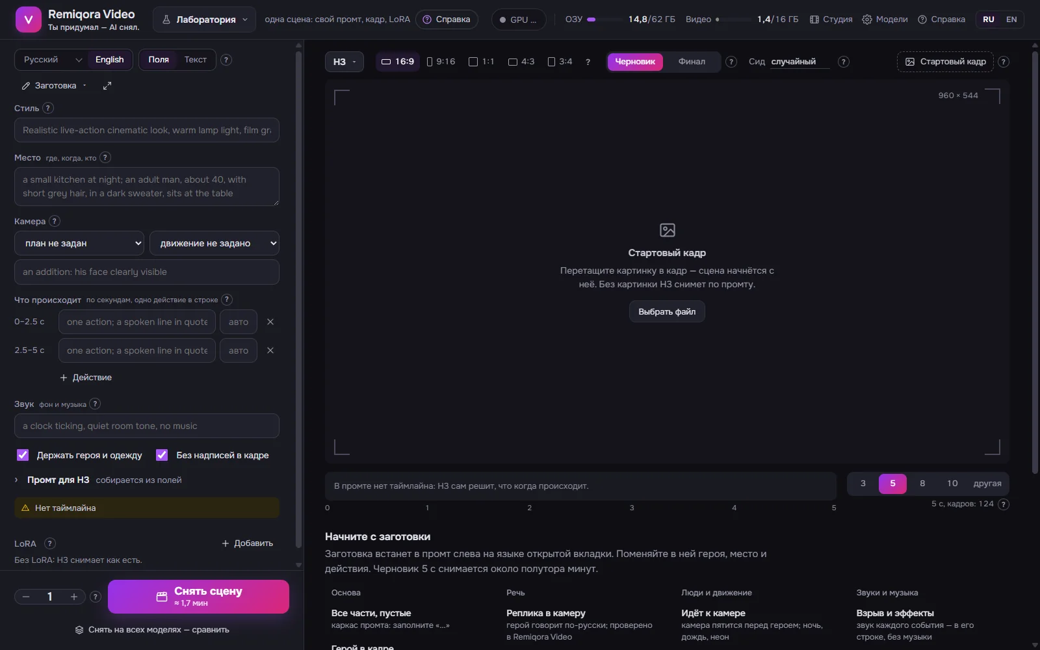Switch quality mode to Финал

point(692,62)
